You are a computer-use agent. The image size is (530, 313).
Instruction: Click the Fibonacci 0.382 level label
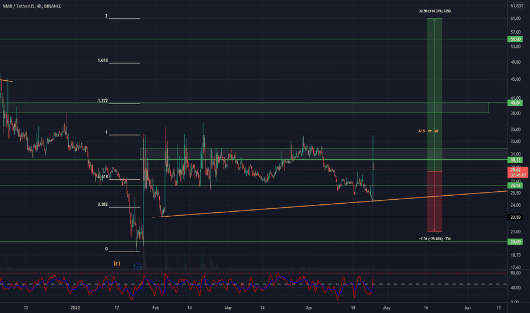coord(103,204)
